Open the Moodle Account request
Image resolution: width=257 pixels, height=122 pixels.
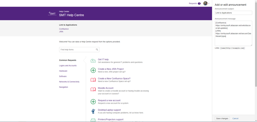pyautogui.click(x=105, y=88)
